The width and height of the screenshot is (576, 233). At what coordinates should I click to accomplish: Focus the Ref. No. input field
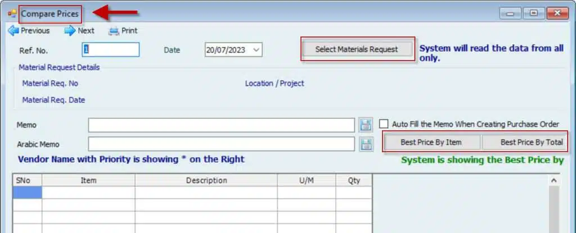(110, 49)
